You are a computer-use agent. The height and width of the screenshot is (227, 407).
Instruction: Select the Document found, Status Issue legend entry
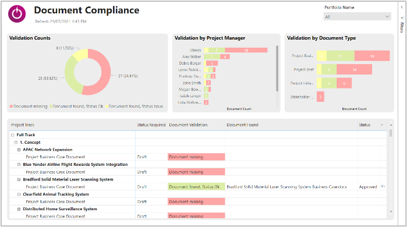134,107
